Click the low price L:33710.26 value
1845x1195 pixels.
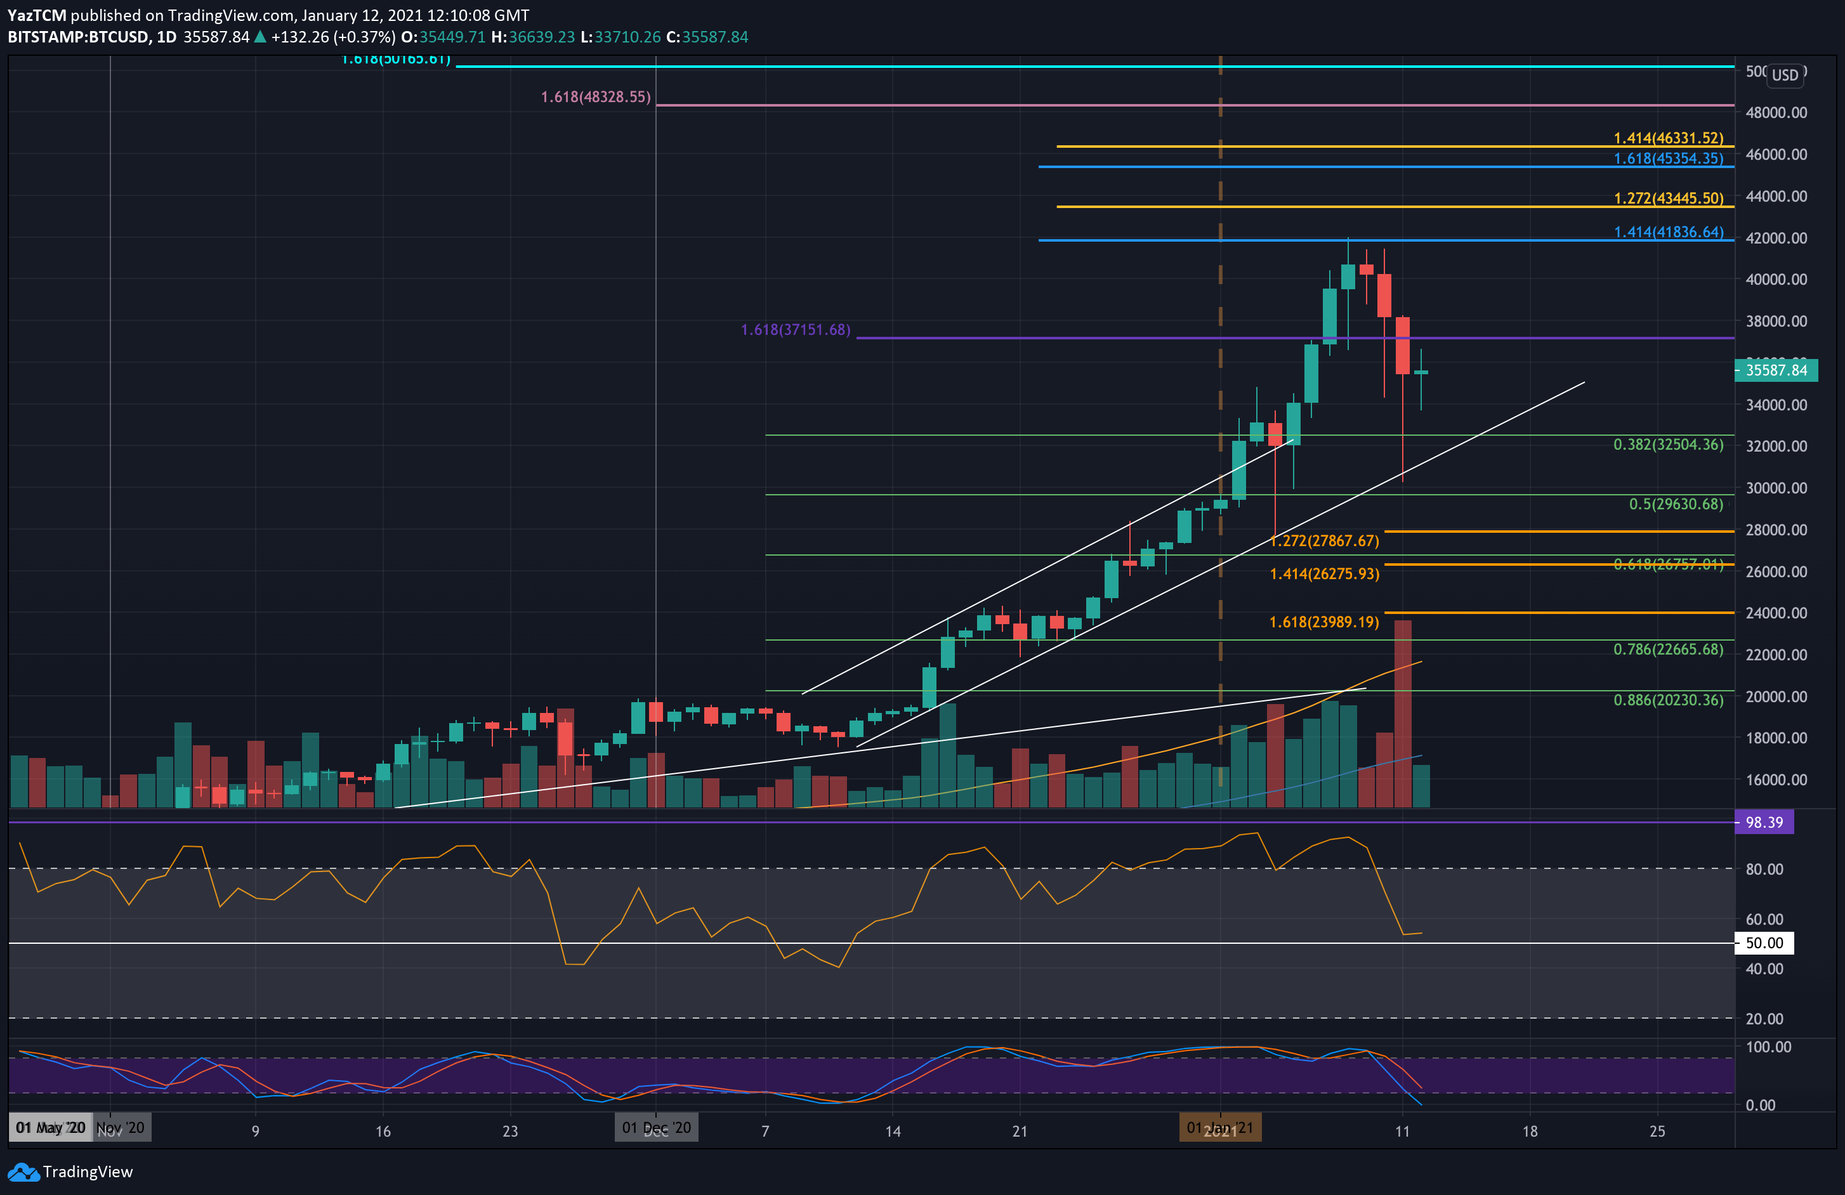click(621, 37)
